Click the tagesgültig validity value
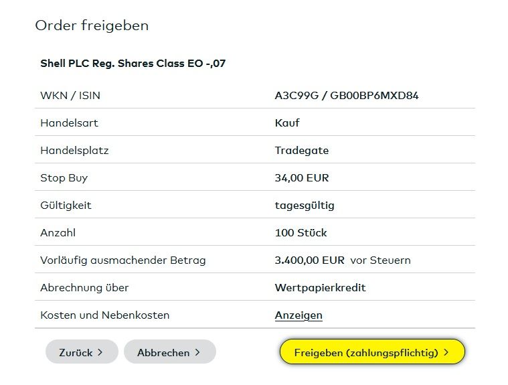Screen dimensions: 508x385 (305, 206)
